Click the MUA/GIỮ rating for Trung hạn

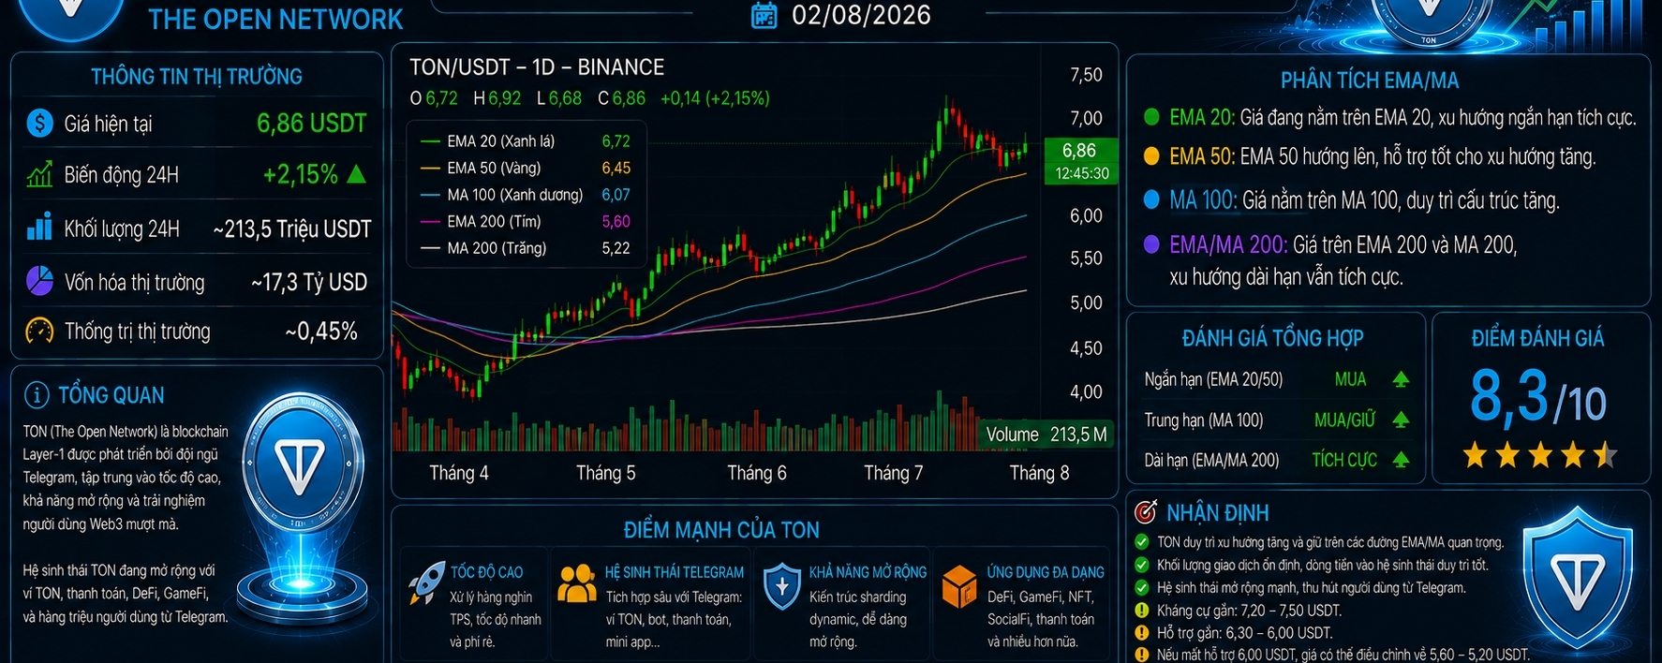pos(1344,420)
